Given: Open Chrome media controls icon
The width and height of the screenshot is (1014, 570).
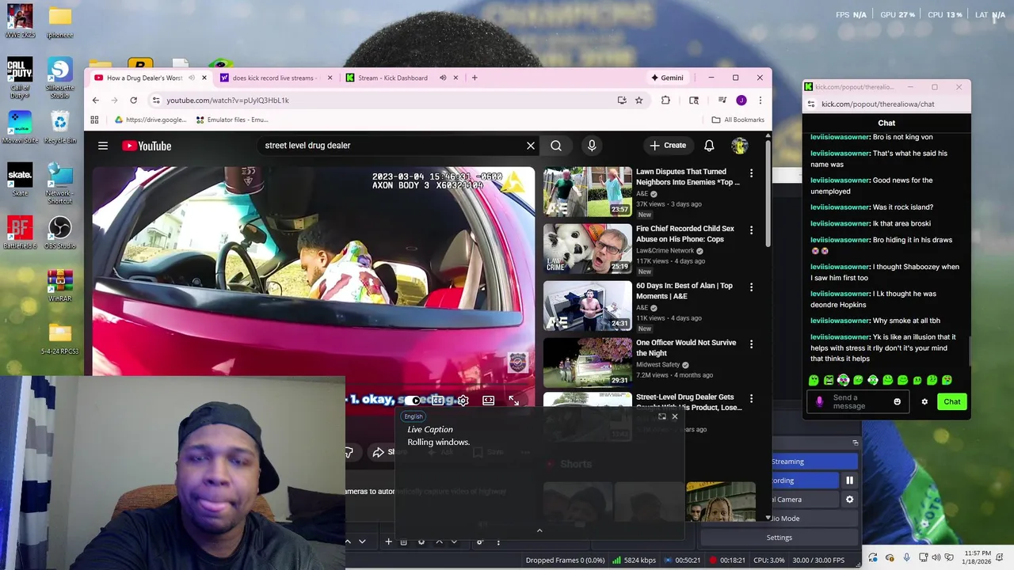Looking at the screenshot, I should click(x=722, y=101).
